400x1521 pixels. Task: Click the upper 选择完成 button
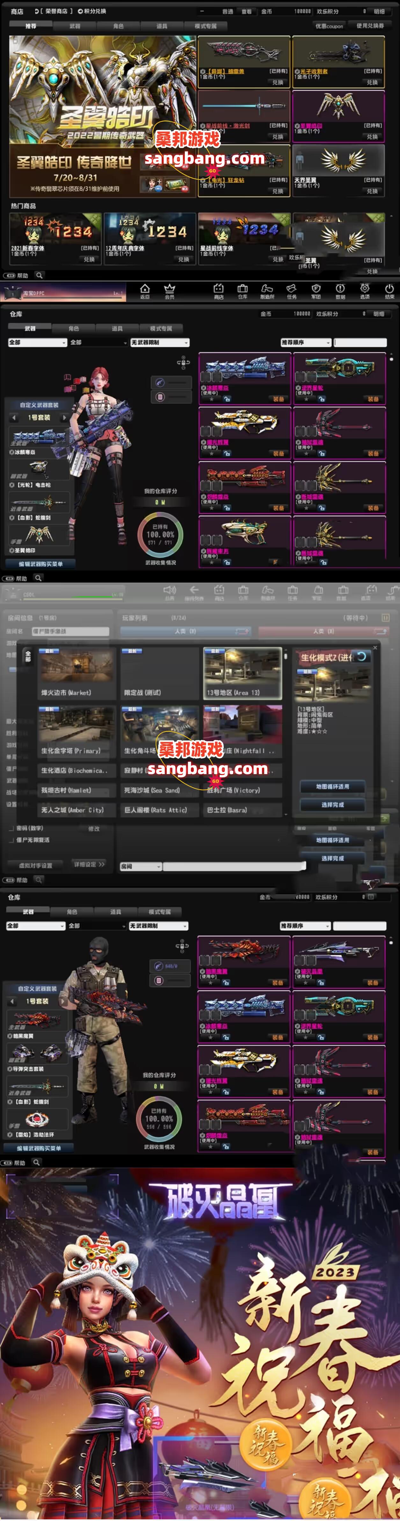(x=332, y=804)
